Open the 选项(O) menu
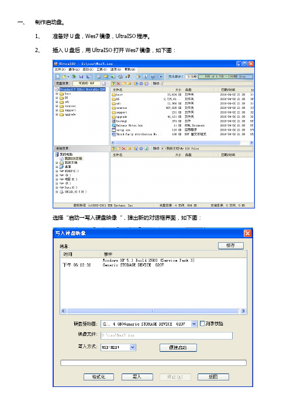This screenshot has height=411, width=290. coord(116,70)
